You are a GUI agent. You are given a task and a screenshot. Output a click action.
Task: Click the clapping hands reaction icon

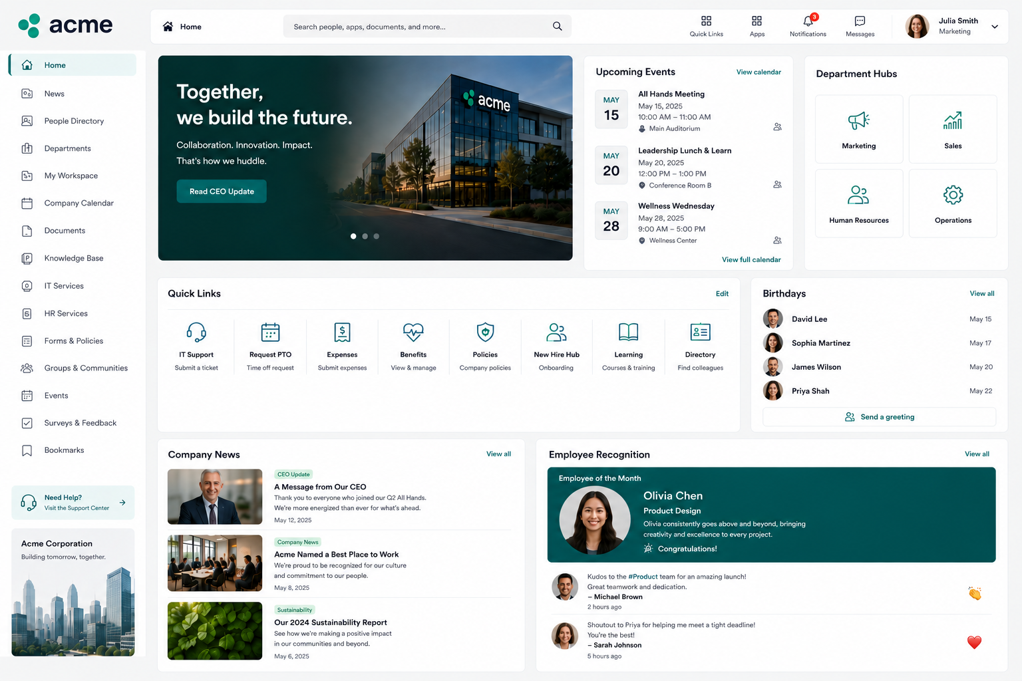click(x=975, y=593)
